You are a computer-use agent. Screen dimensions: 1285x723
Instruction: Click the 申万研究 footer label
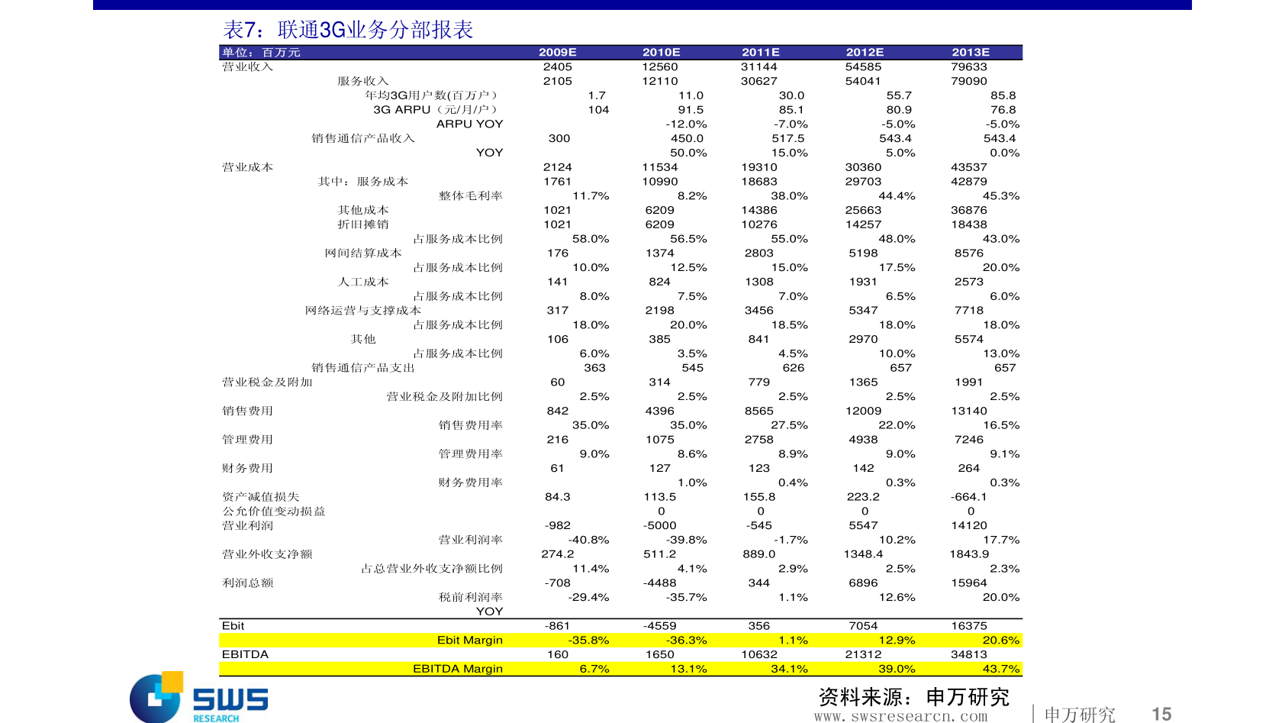coord(1080,715)
